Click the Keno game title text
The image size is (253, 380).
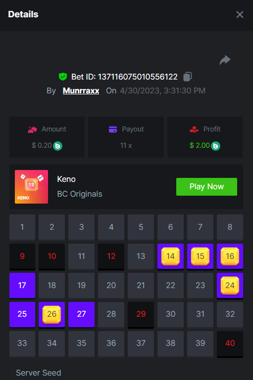pos(66,179)
